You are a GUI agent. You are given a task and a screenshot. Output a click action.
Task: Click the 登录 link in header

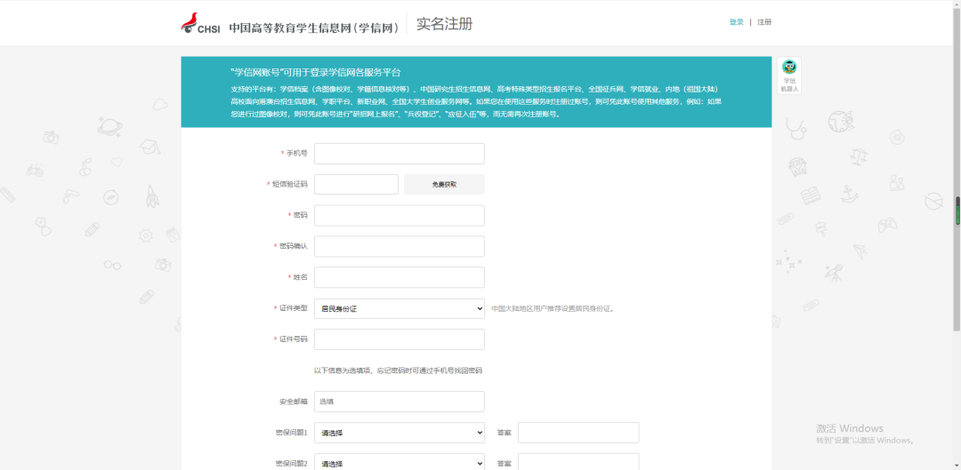tap(736, 22)
